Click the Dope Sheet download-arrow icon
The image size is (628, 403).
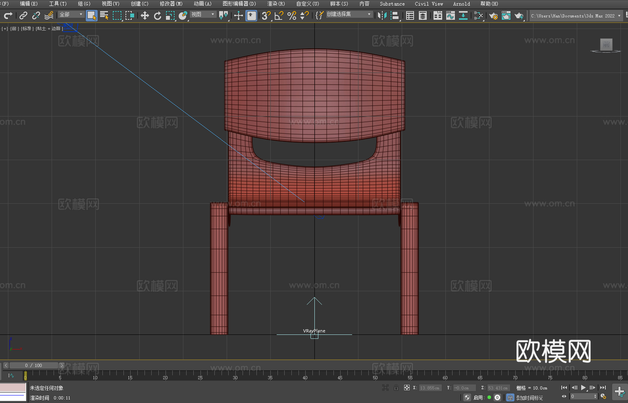463,15
